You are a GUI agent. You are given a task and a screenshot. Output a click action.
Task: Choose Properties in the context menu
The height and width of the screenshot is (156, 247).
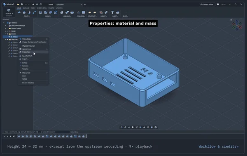click(33, 52)
